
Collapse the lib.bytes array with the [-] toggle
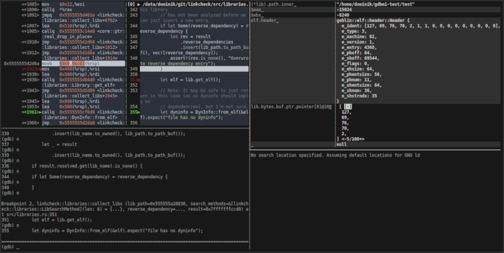(x=348, y=106)
